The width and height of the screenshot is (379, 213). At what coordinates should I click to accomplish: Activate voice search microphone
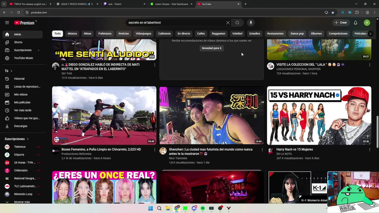pos(251,22)
